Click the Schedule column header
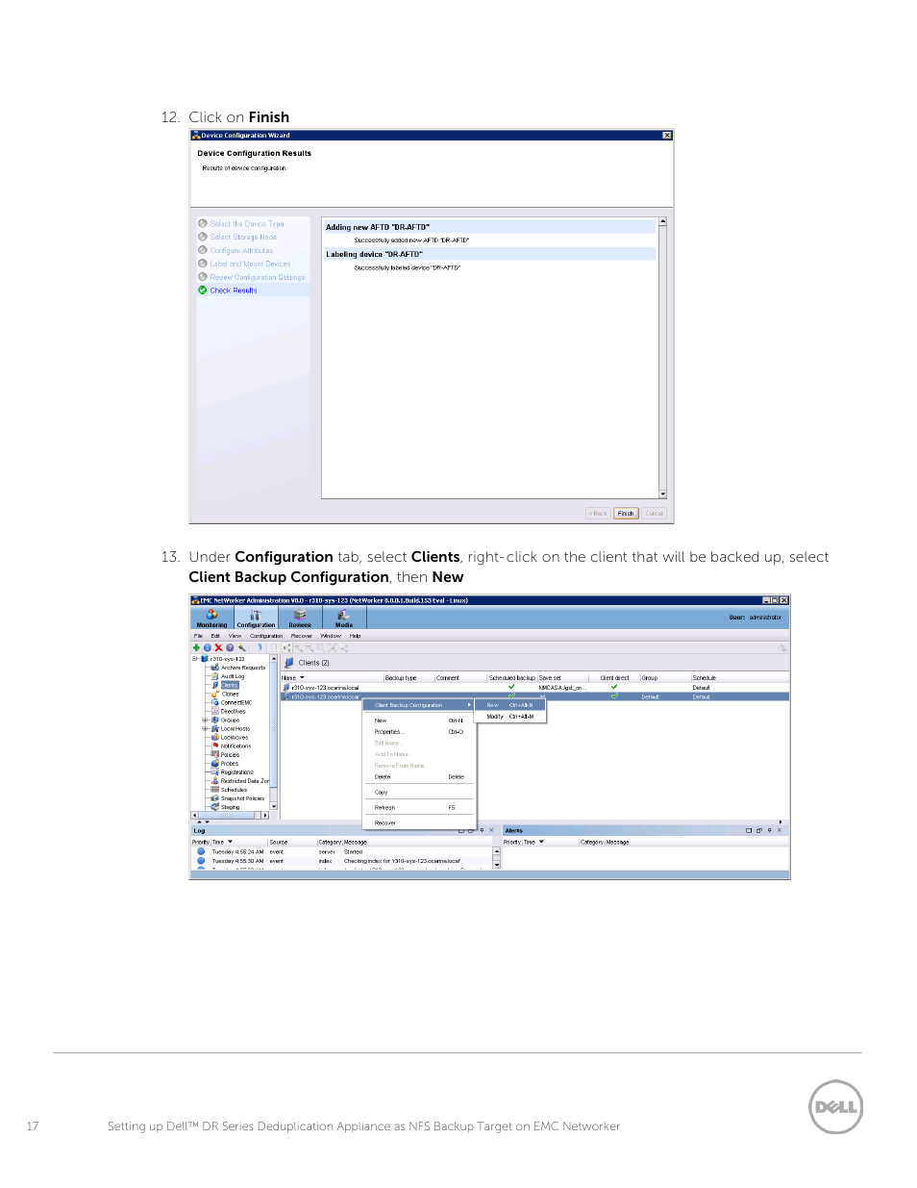The width and height of the screenshot is (917, 1188). click(738, 678)
